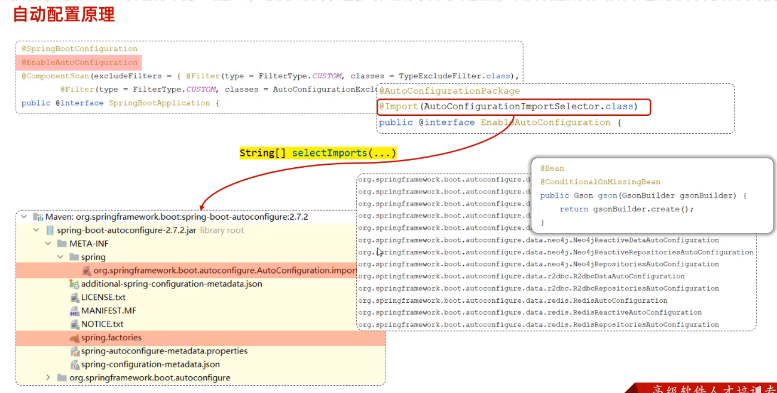Expand the org.springframework.boot.autoconfigure package
Viewport: 777px width, 393px height.
pos(48,378)
